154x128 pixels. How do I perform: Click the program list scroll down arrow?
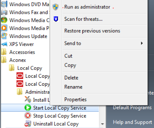point(102,124)
